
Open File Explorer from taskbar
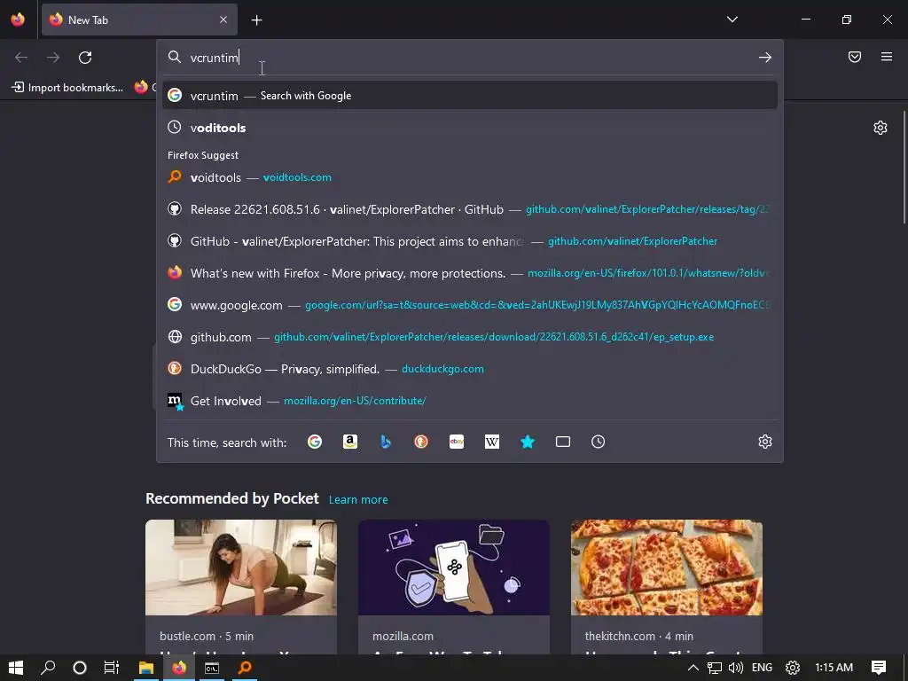tap(146, 668)
